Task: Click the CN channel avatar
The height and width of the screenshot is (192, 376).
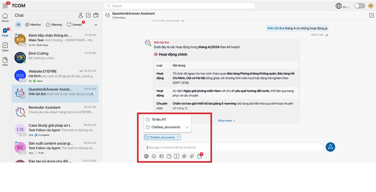Action: click(20, 129)
